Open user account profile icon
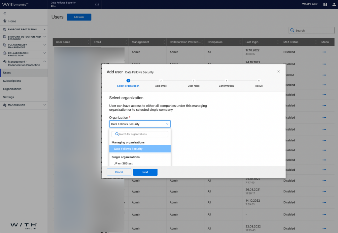Viewport: 338px width, 233px height. click(333, 4)
